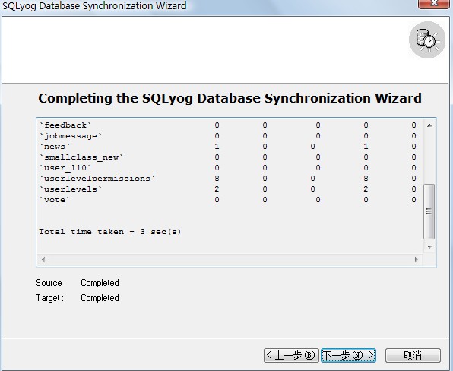Select the `feedback` table row text

pos(65,125)
